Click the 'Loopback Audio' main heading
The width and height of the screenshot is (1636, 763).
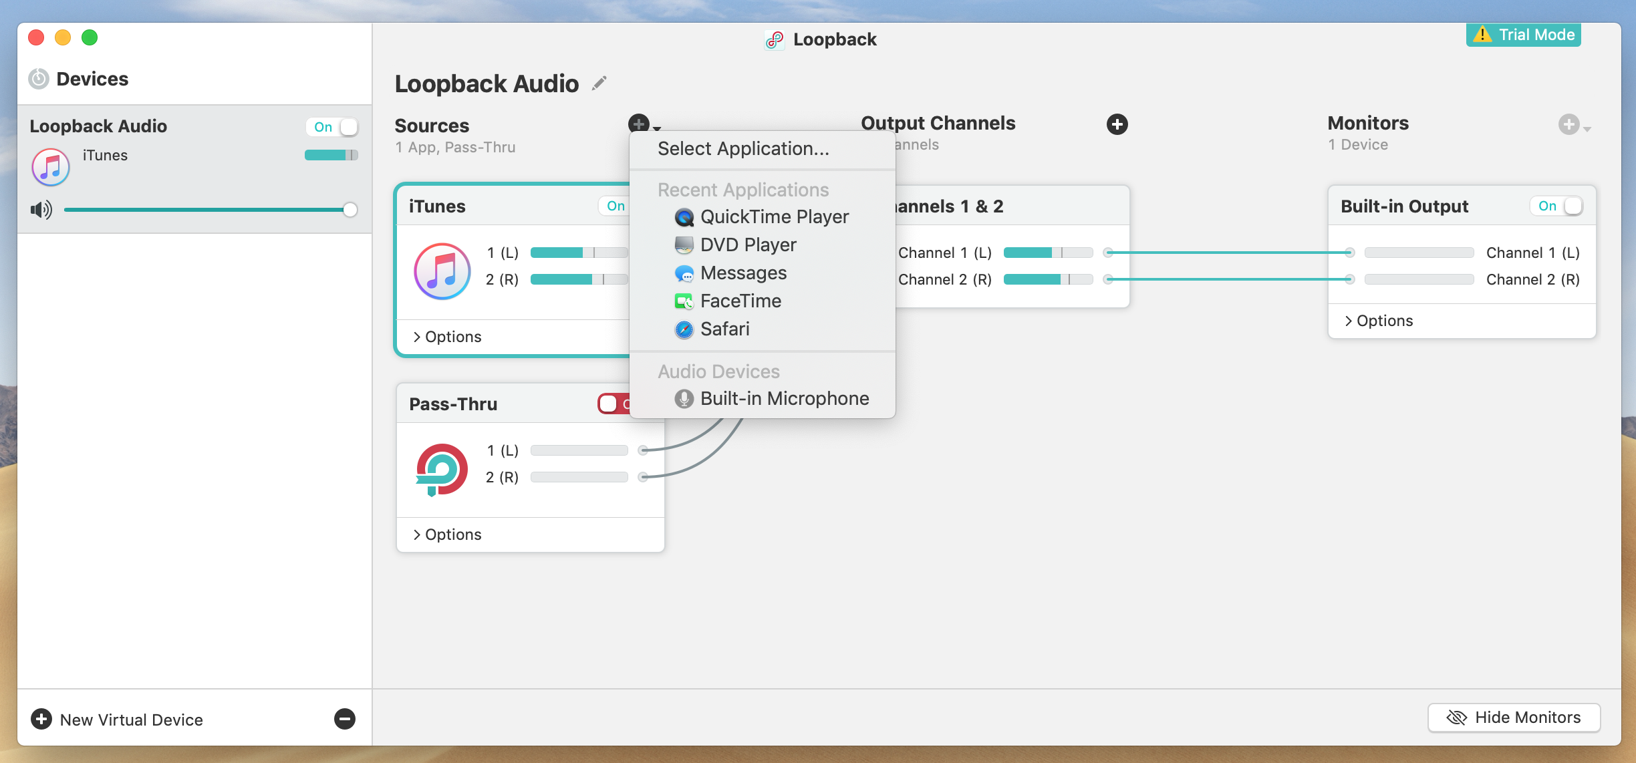pos(487,84)
